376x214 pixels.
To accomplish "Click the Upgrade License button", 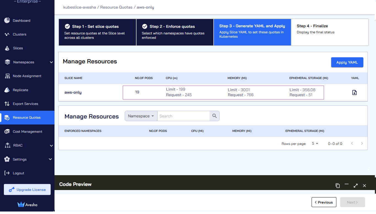I will click(27, 189).
